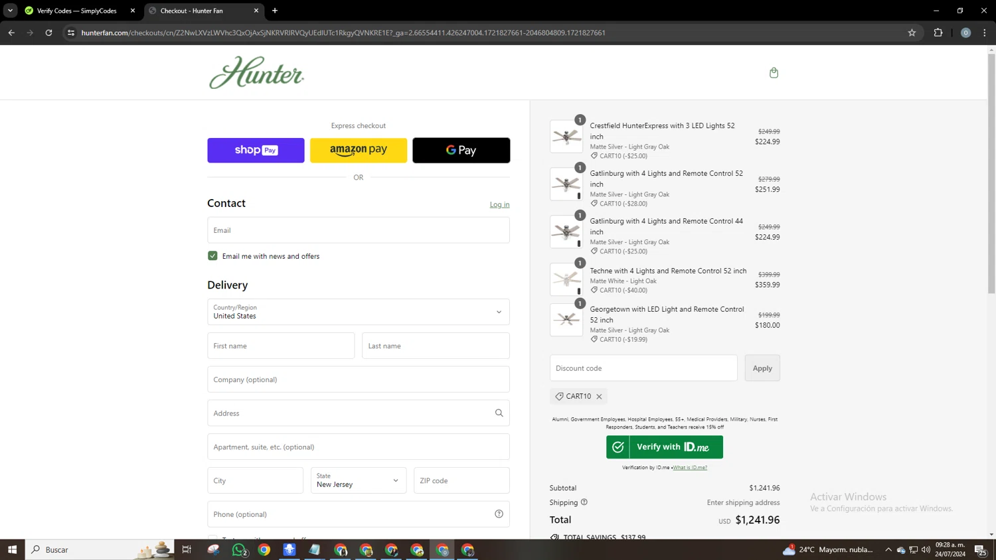Go back to the previous page
Screen dimensions: 996x560
[11, 33]
